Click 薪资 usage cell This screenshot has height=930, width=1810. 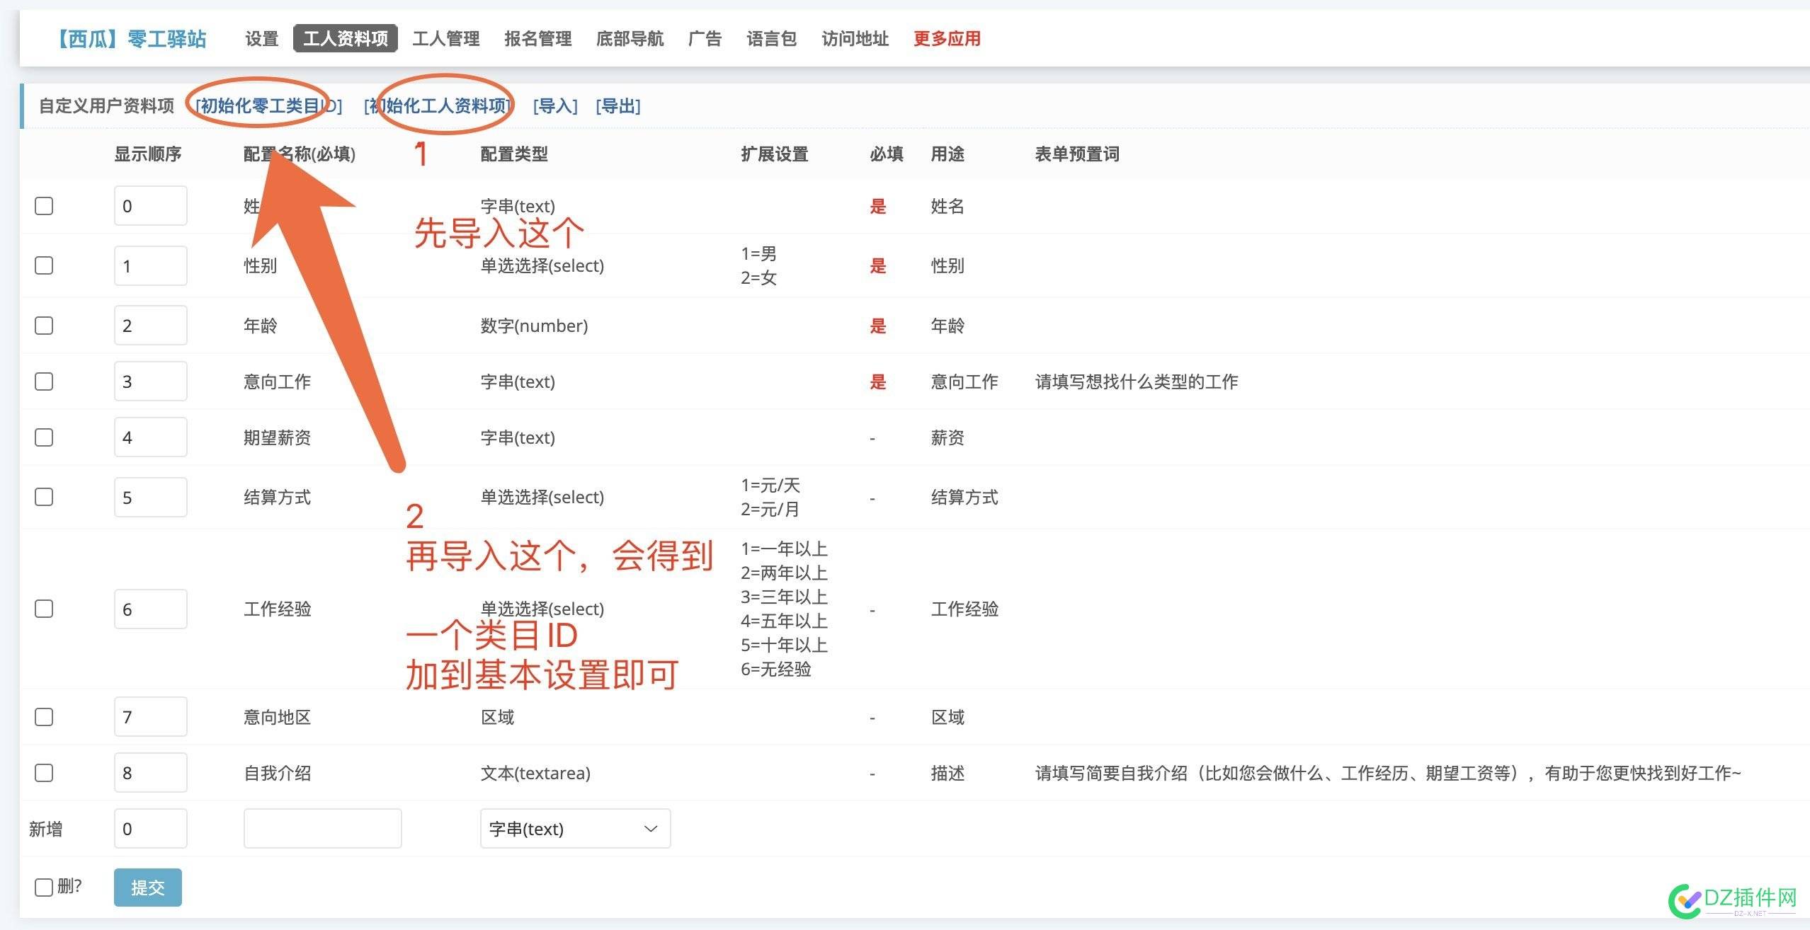coord(947,437)
